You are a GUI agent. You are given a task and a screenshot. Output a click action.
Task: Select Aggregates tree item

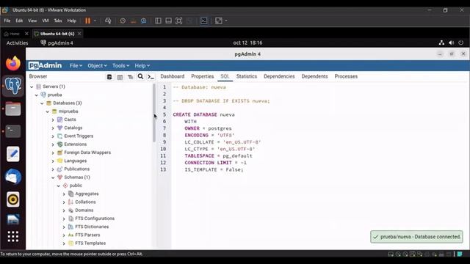click(87, 194)
